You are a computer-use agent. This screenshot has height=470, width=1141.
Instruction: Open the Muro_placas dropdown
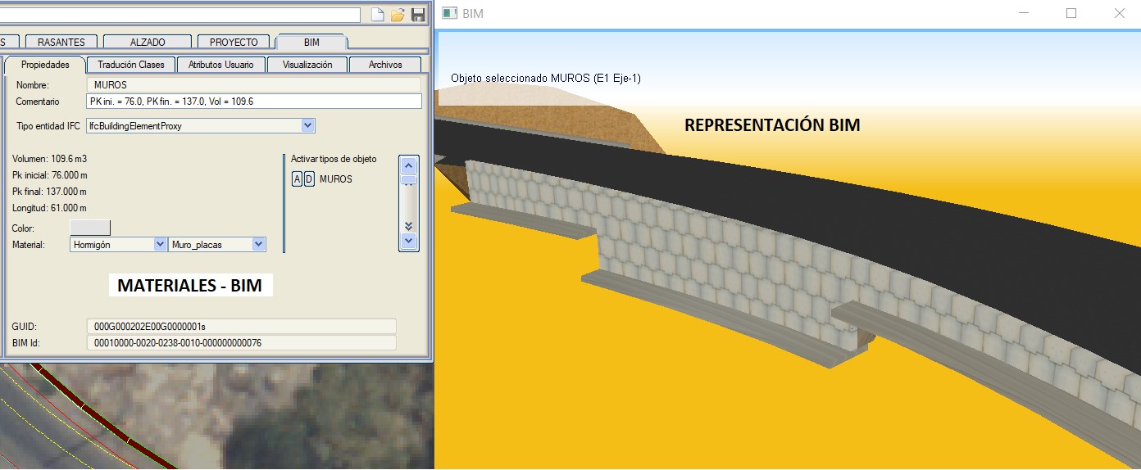259,244
